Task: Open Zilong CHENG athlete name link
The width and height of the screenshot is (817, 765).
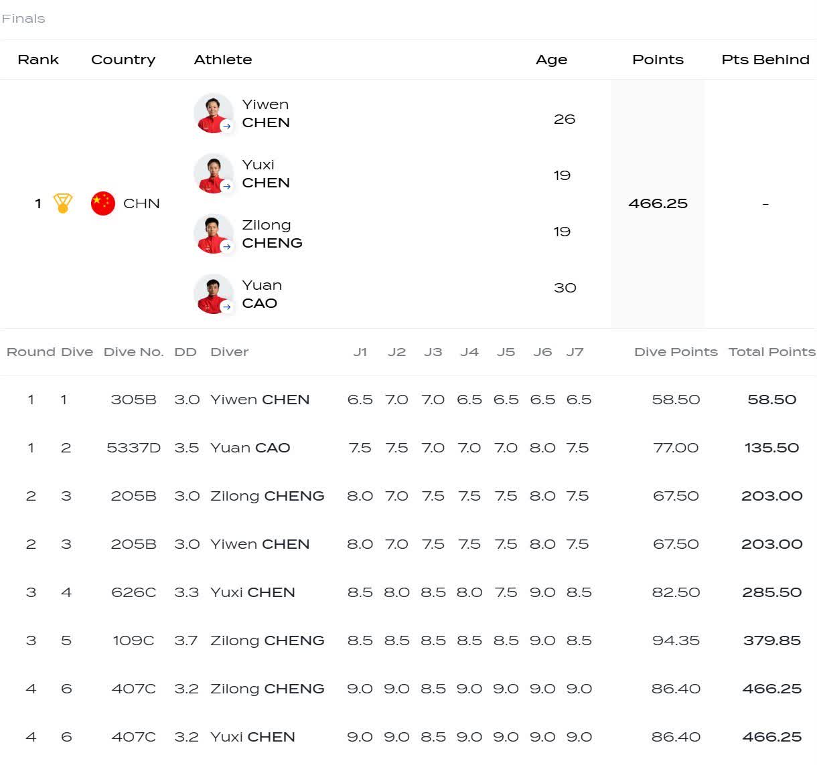Action: coord(272,234)
